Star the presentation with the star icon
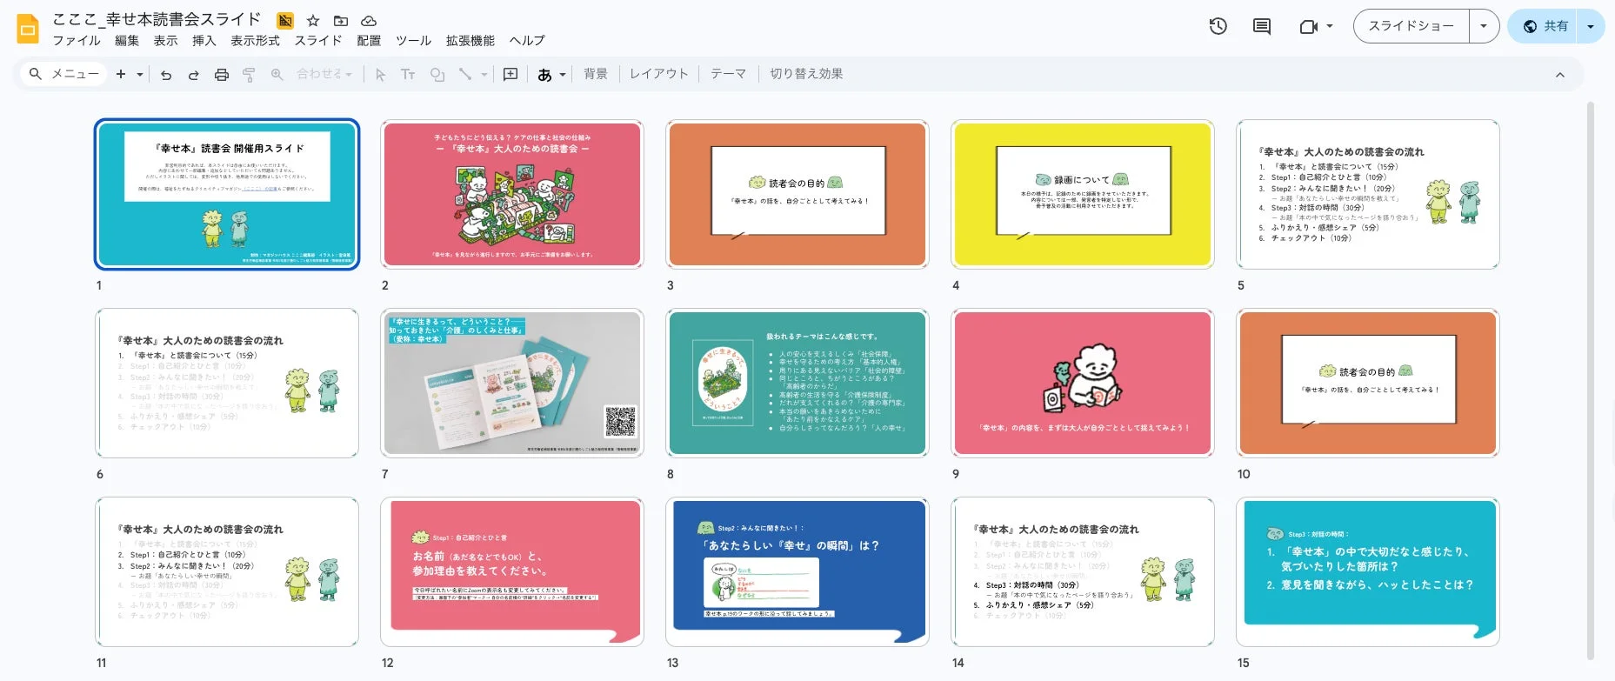 pyautogui.click(x=313, y=20)
